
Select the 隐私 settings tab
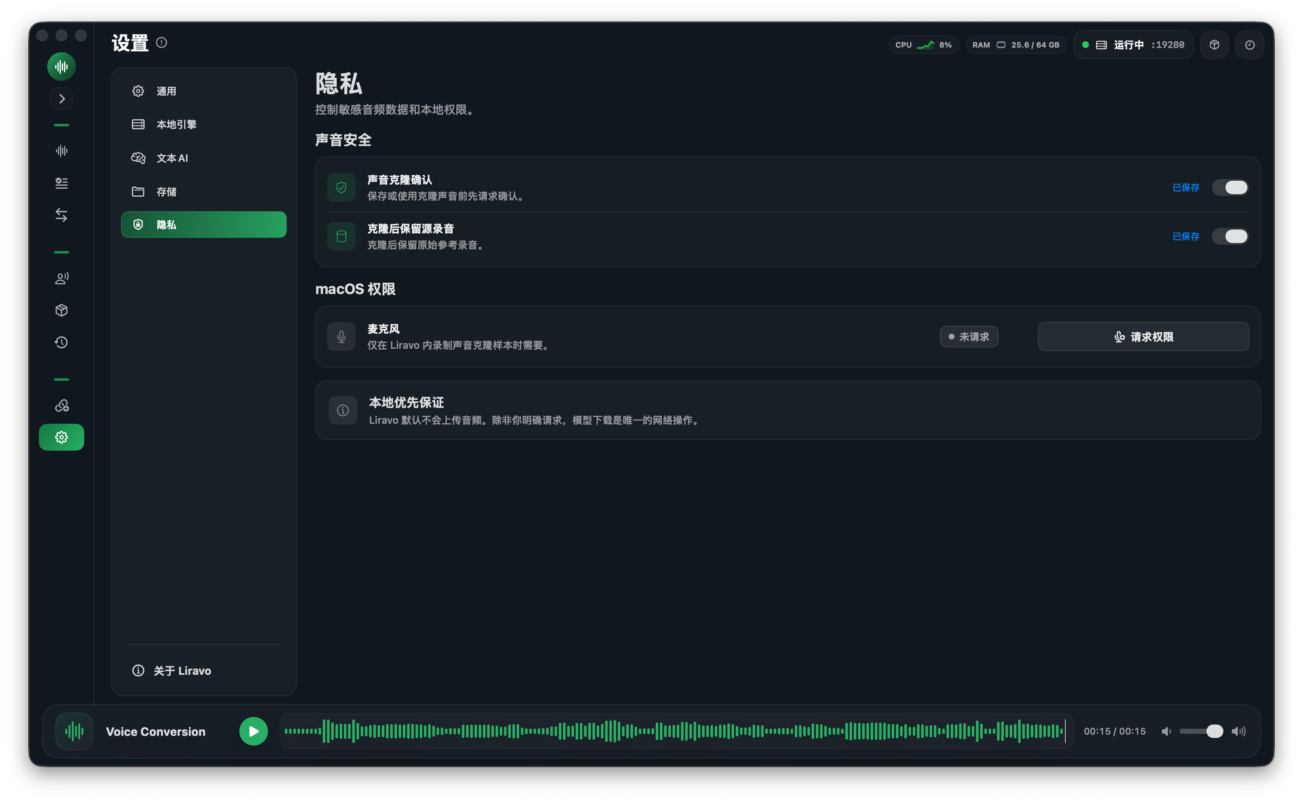click(204, 225)
